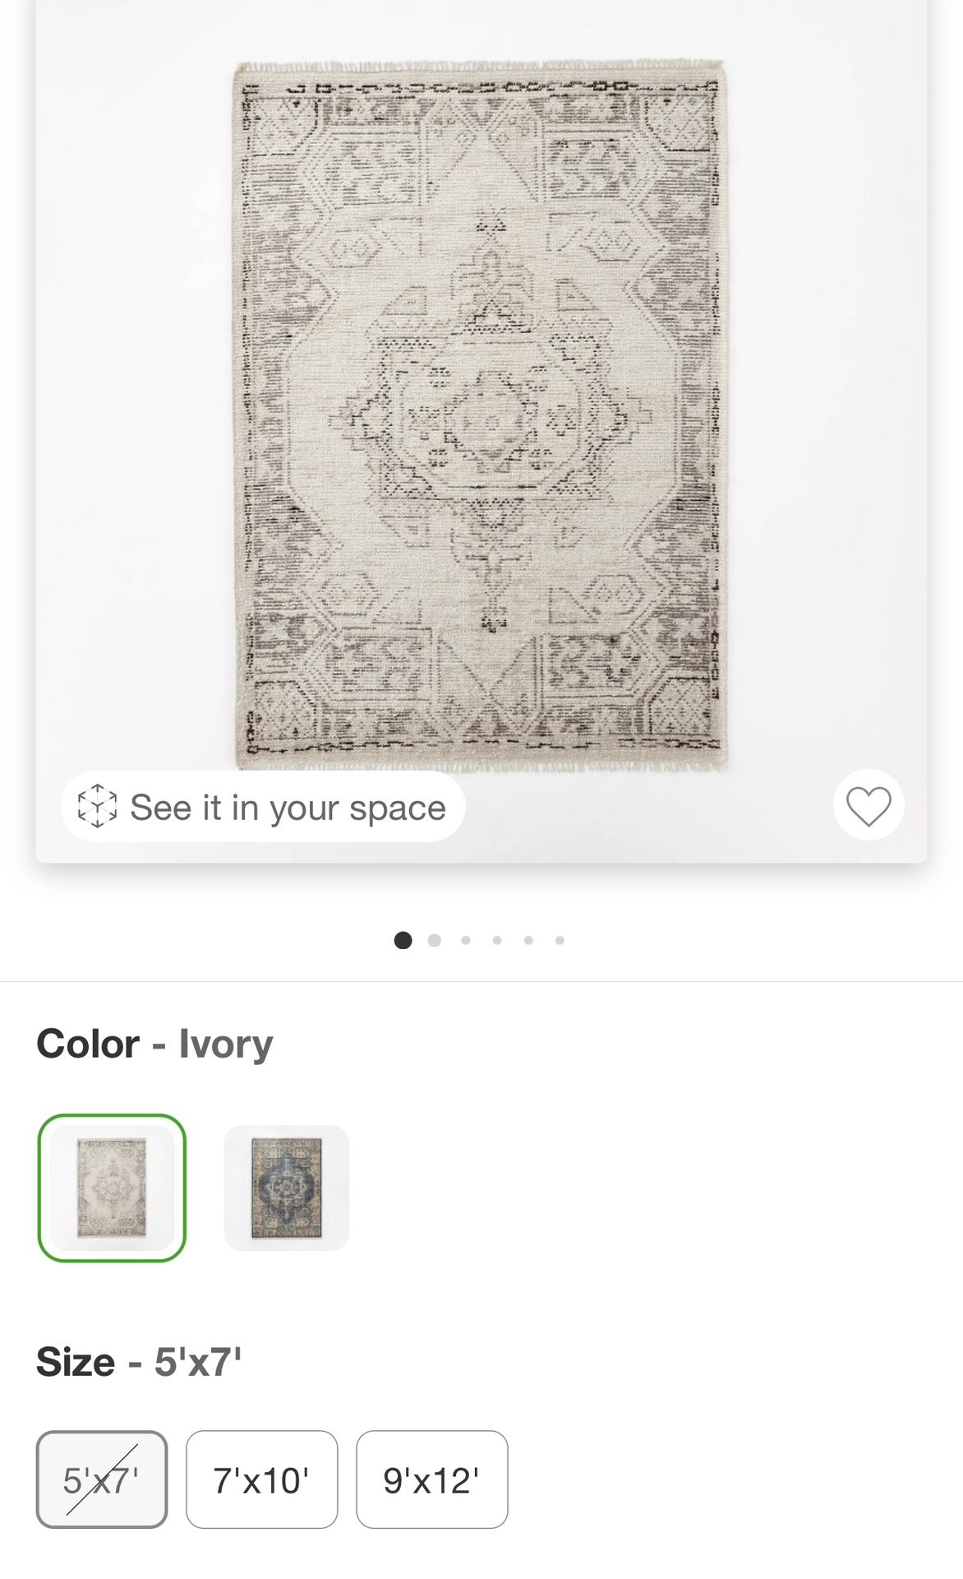This screenshot has width=963, height=1579.
Task: Pick the 9'x12' size option
Action: pos(431,1479)
